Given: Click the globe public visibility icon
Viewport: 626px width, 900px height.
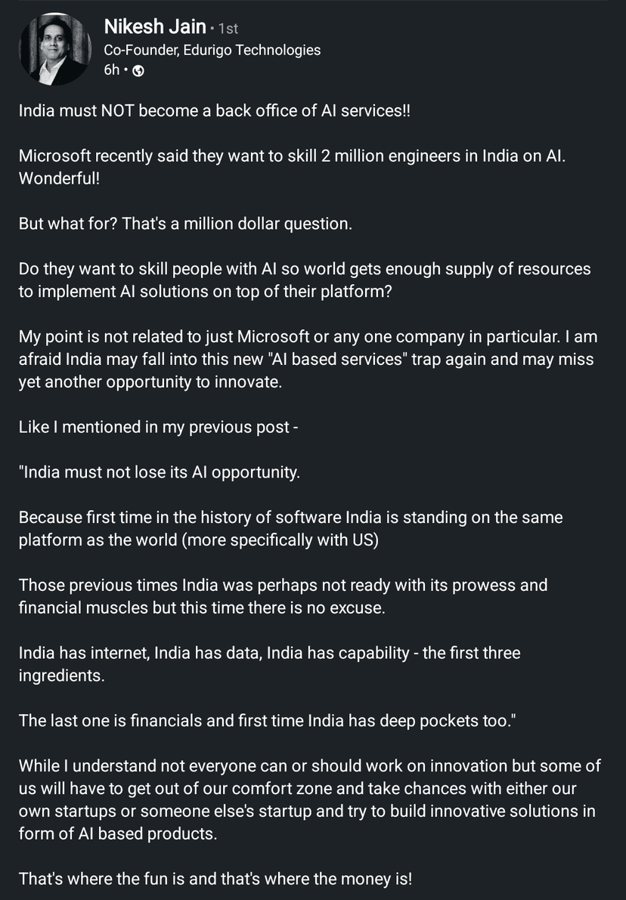Looking at the screenshot, I should pyautogui.click(x=138, y=71).
